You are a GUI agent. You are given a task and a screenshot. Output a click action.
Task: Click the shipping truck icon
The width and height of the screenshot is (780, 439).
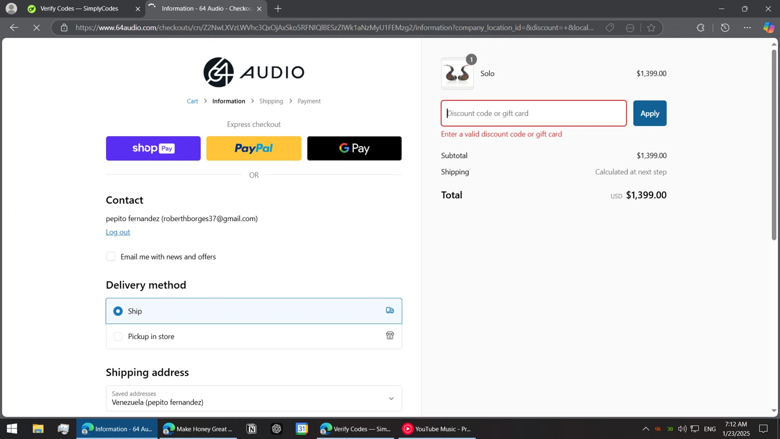coord(390,311)
